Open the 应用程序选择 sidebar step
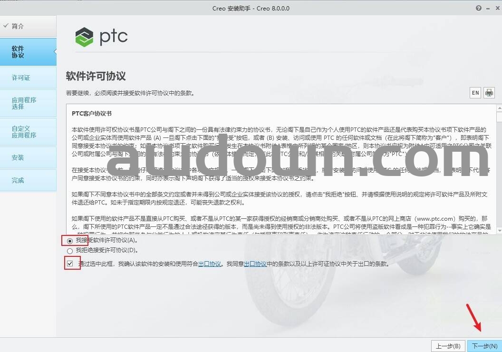This screenshot has height=352, width=502. (24, 103)
